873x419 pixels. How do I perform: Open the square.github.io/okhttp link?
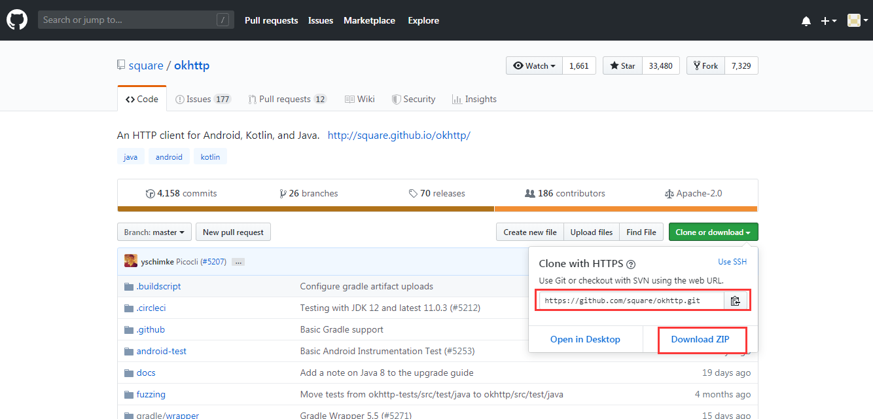399,136
